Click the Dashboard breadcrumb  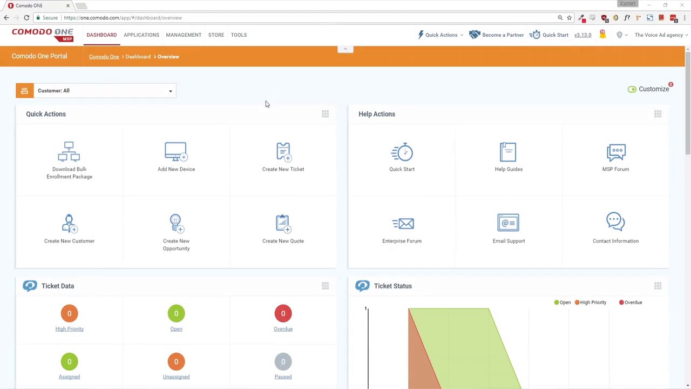[138, 57]
